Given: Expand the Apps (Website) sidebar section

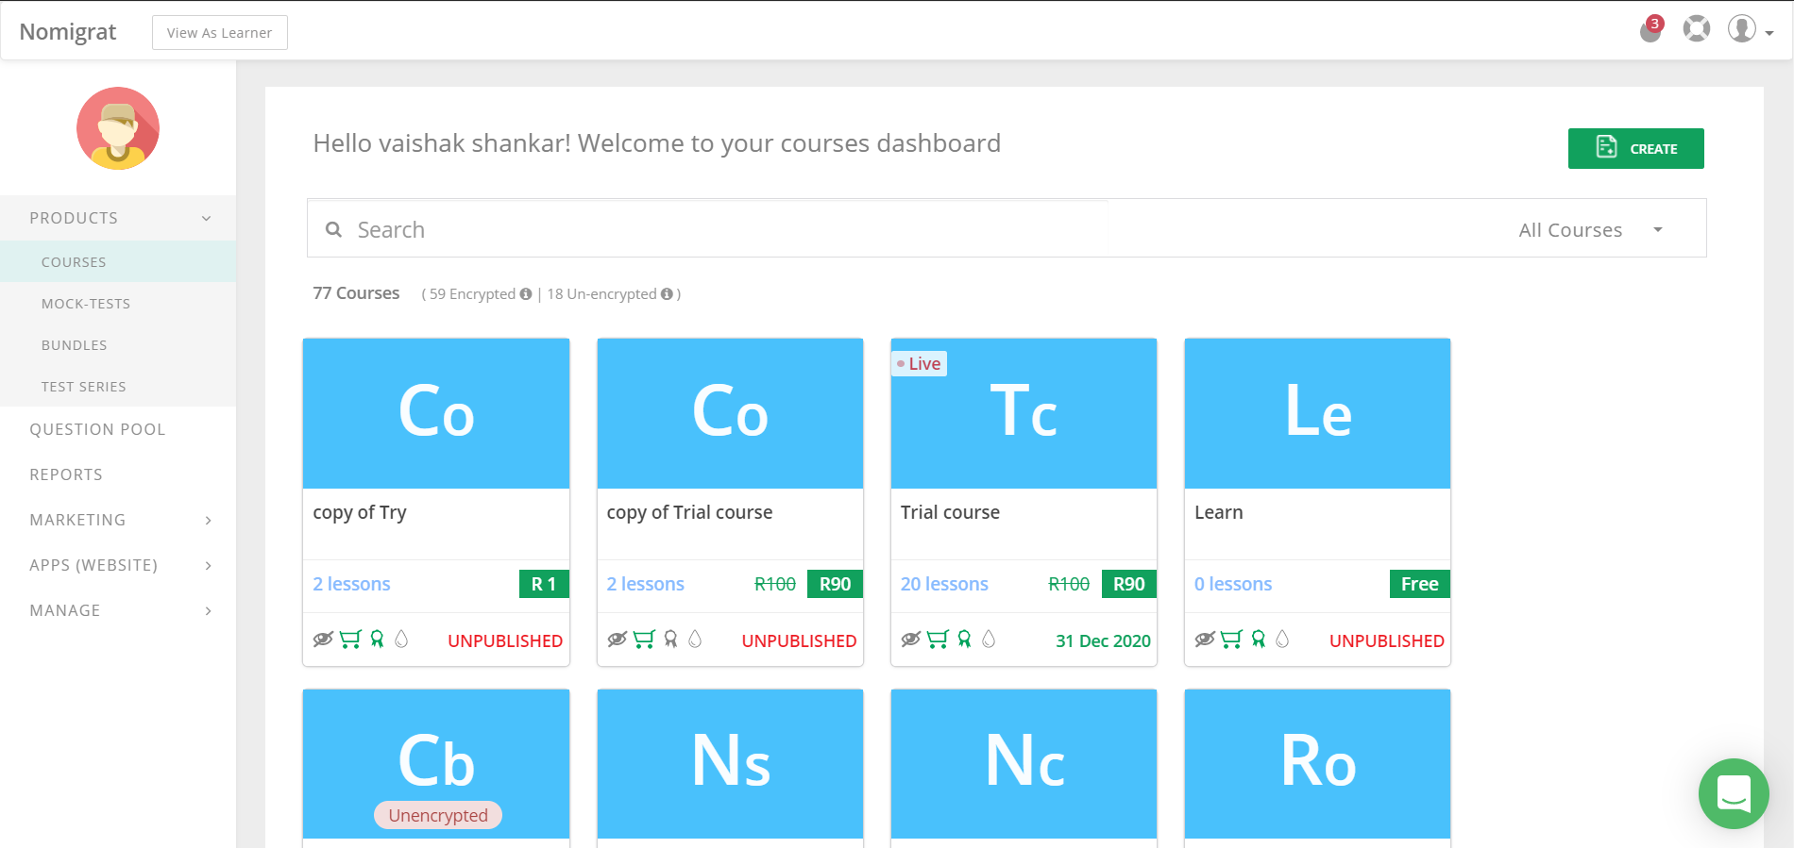Looking at the screenshot, I should 118,565.
